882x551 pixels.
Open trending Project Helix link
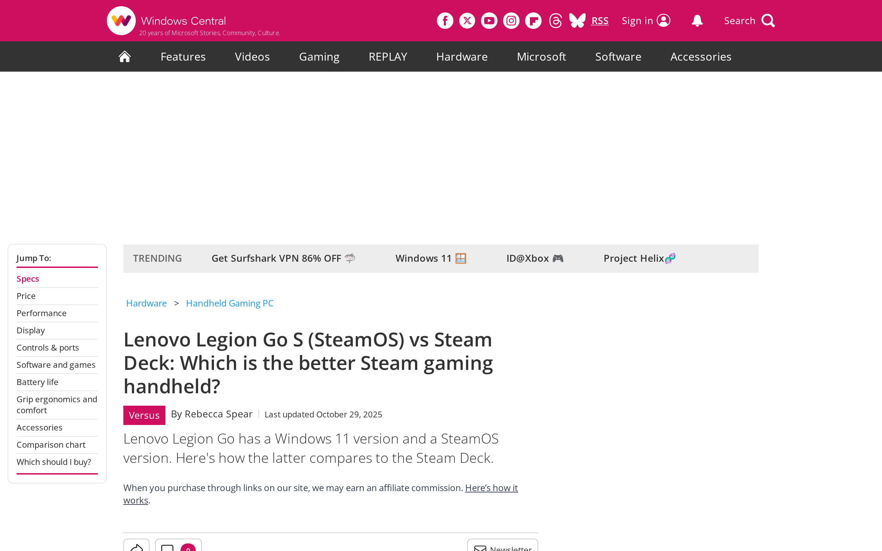pyautogui.click(x=640, y=258)
